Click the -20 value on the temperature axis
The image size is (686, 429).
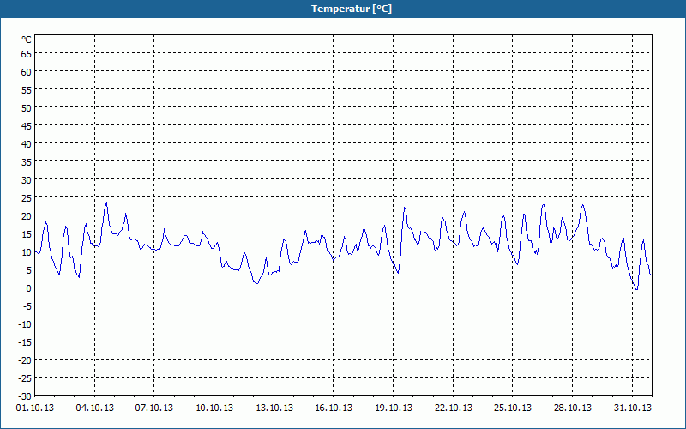(x=25, y=360)
